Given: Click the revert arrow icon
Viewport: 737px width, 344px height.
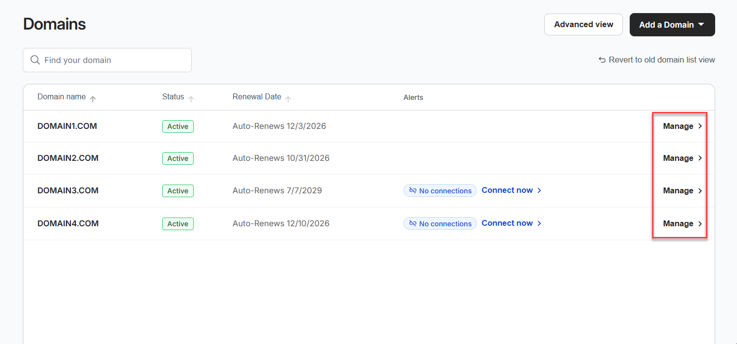Looking at the screenshot, I should (602, 60).
